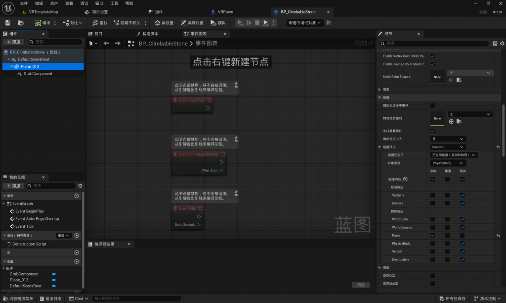Click the Add button in Components panel
This screenshot has height=303, width=506.
[13, 42]
